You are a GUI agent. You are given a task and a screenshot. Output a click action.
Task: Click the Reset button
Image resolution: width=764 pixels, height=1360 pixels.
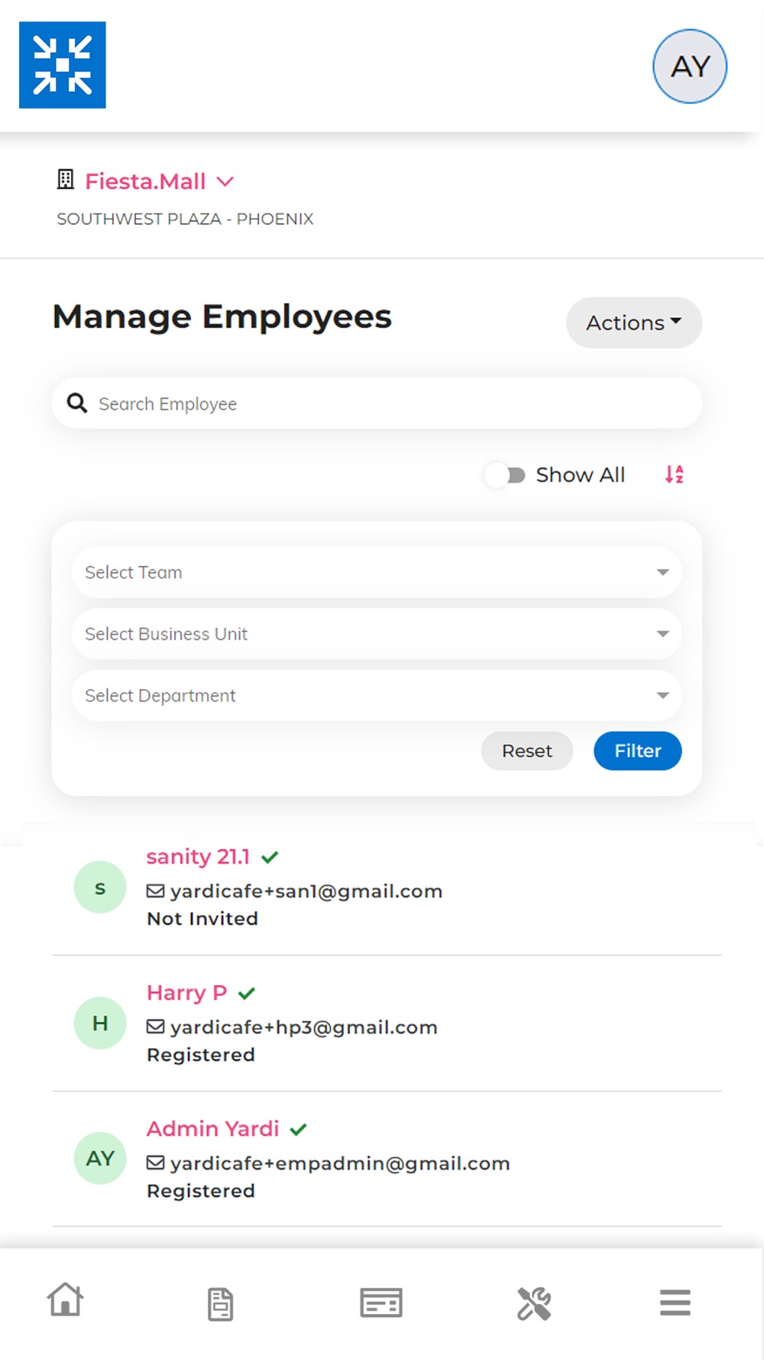527,751
